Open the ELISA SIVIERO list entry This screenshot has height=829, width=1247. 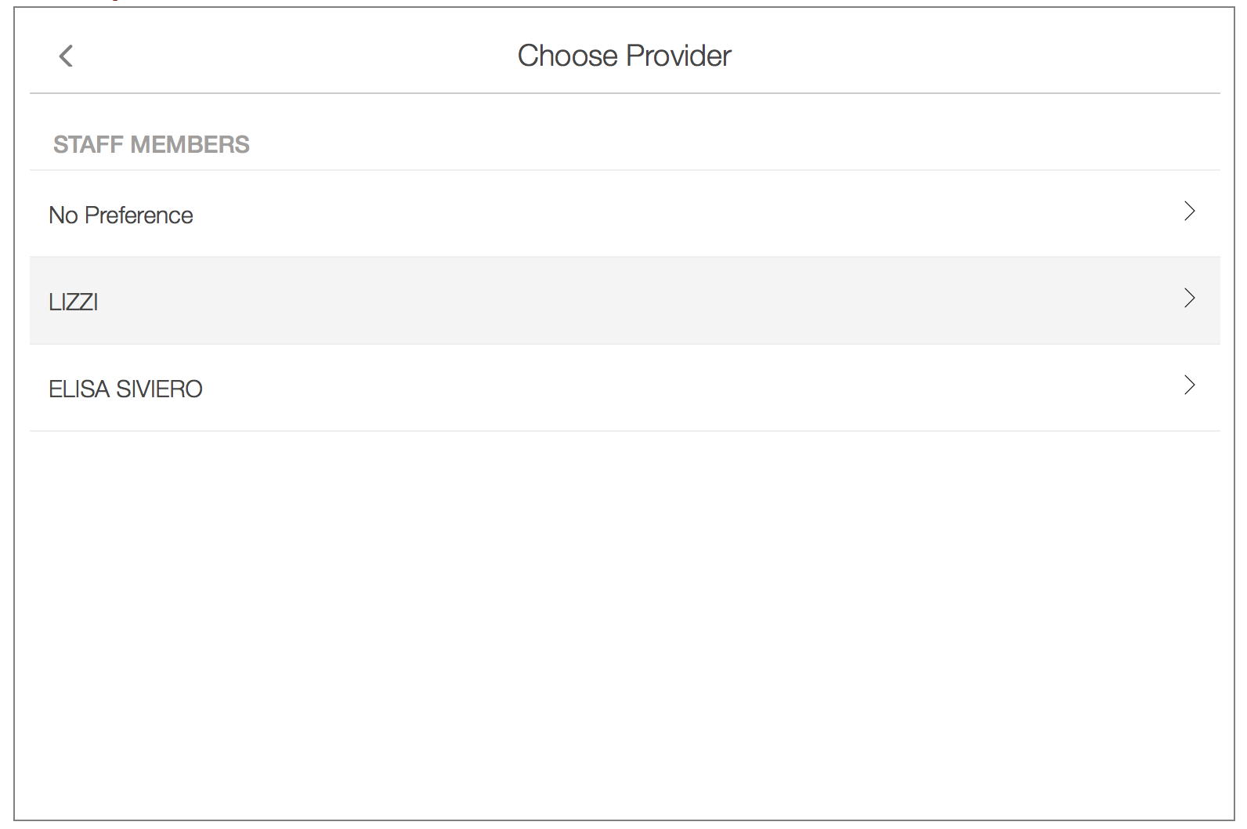coord(624,388)
